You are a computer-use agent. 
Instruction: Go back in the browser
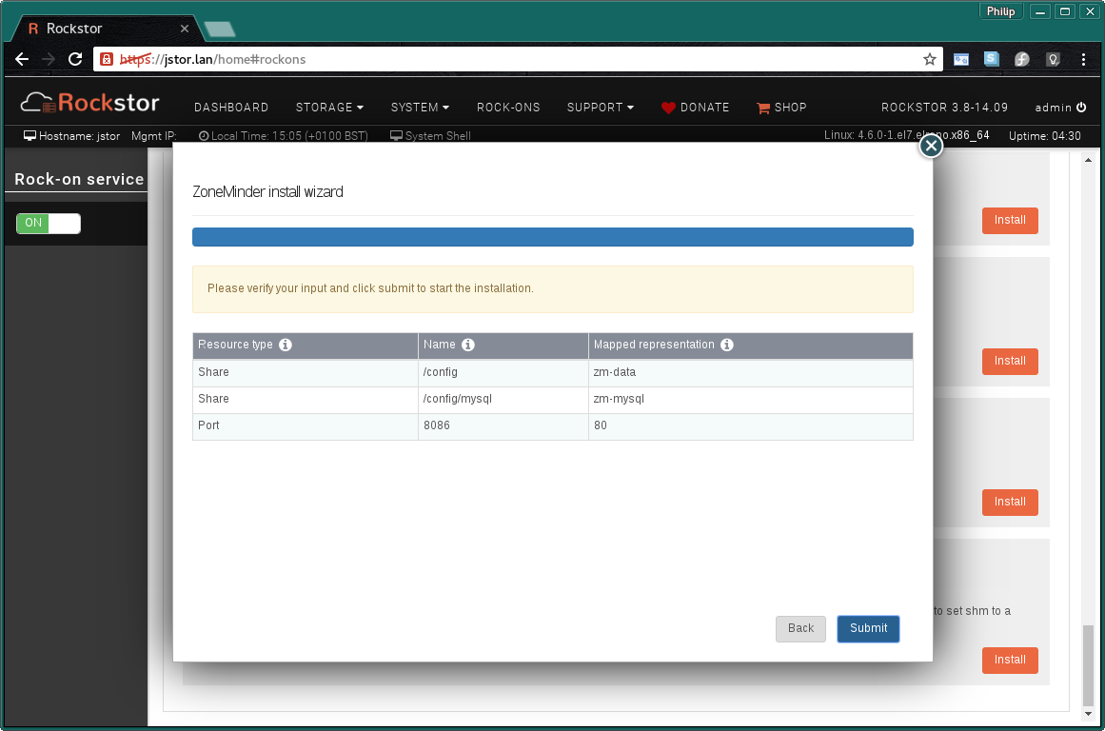[x=22, y=59]
